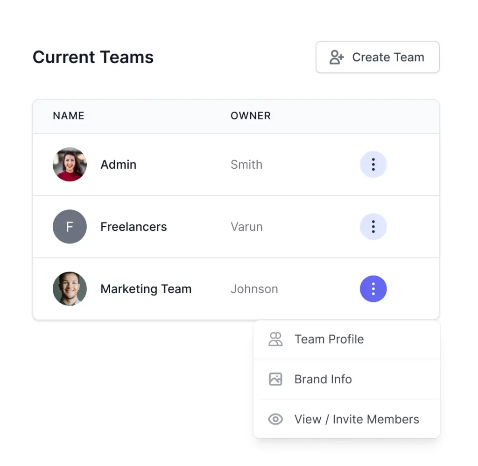Click the person-plus icon on Create Team
Screen dimensions: 478x466
(336, 57)
